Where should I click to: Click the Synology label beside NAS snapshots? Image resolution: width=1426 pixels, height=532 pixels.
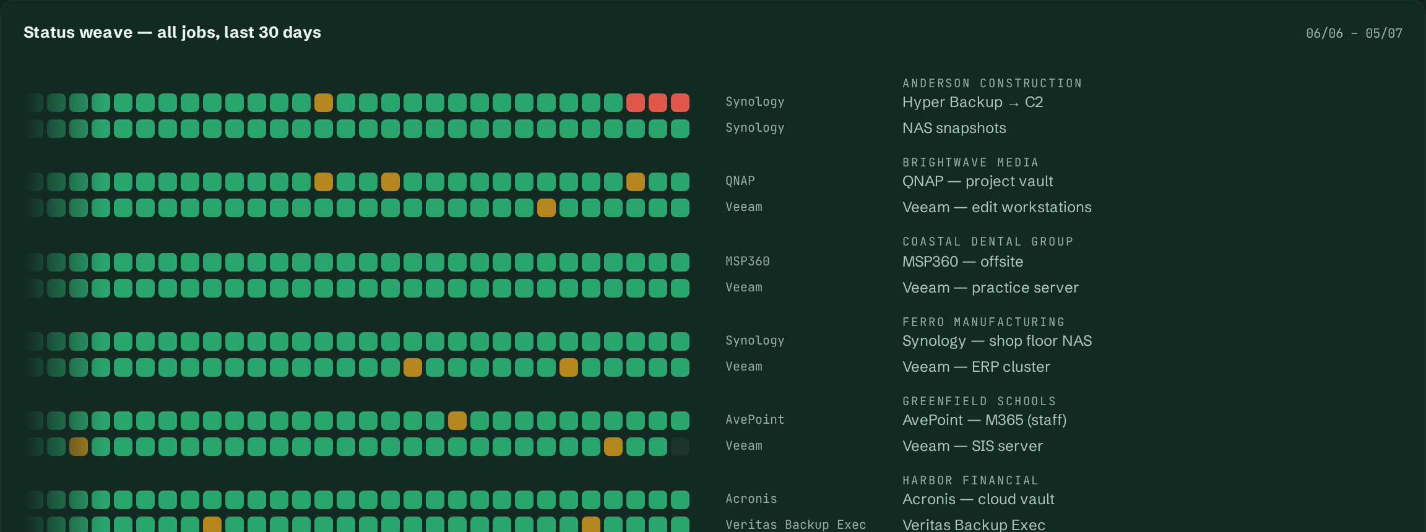click(x=755, y=128)
